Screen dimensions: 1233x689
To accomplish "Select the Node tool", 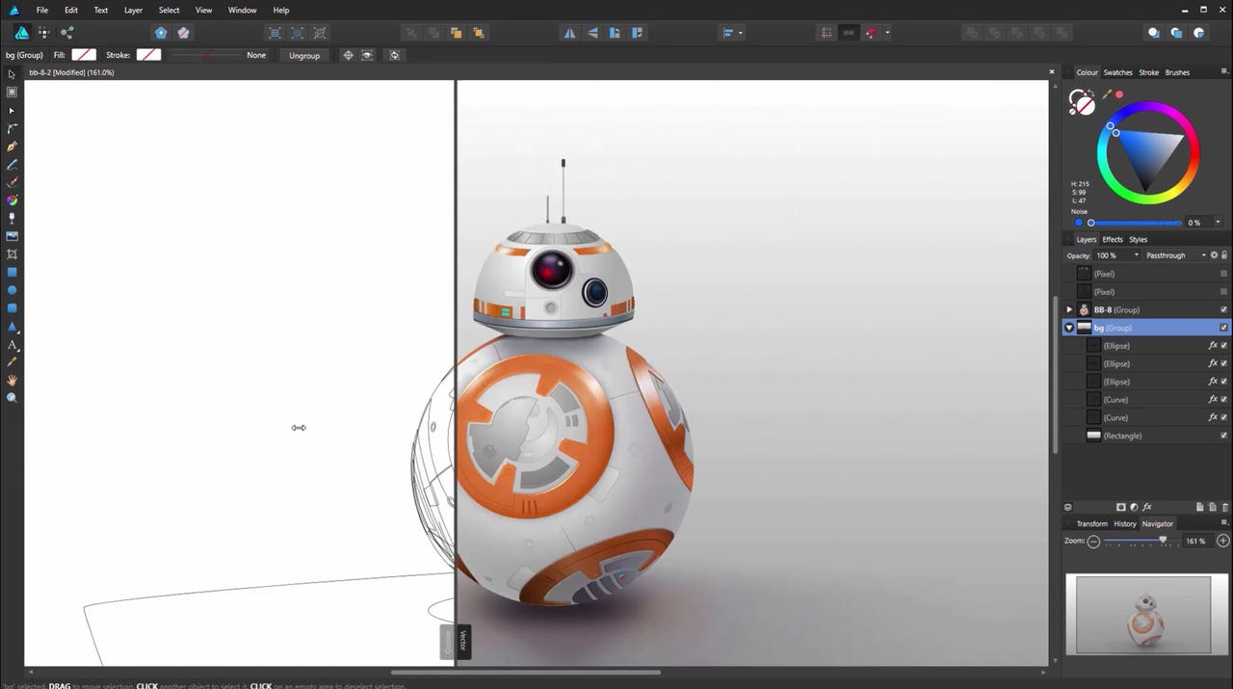I will pos(12,110).
